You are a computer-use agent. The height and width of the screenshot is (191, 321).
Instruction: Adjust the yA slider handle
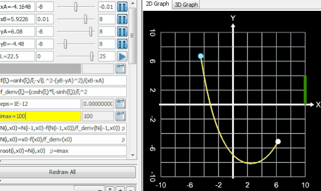pos(91,32)
